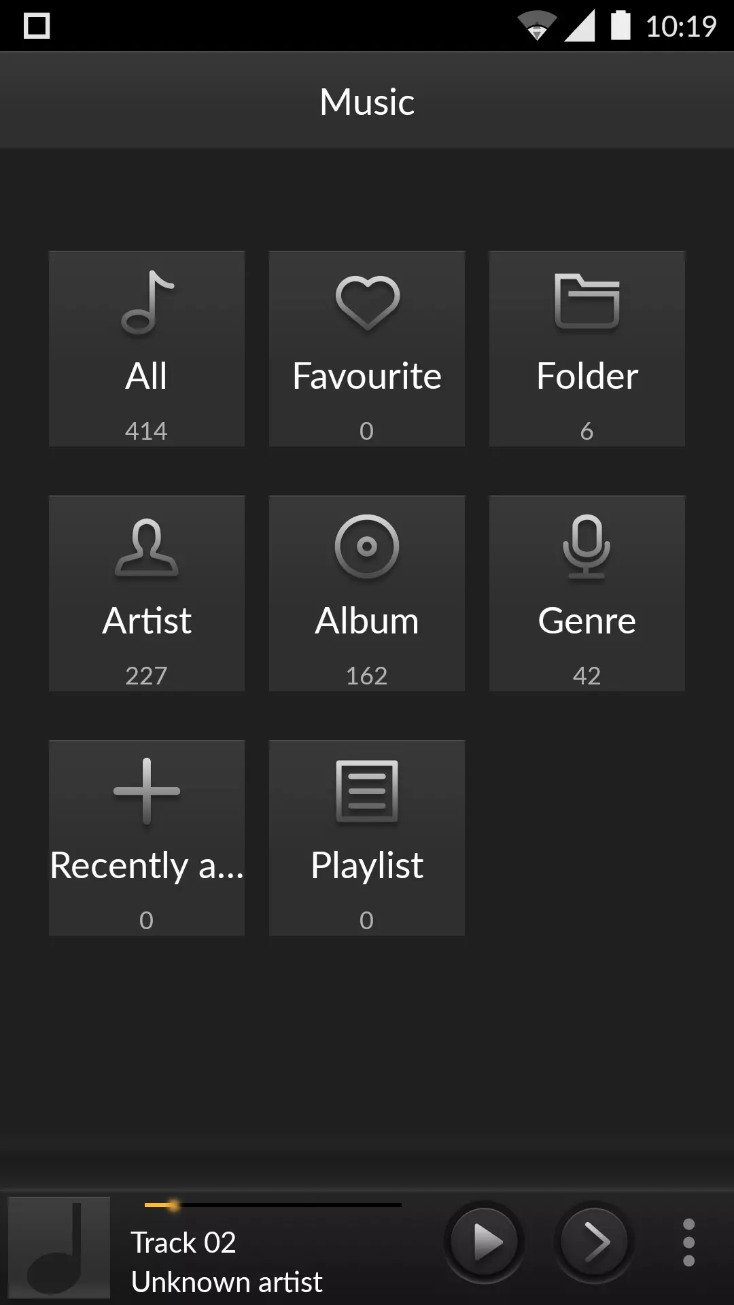The width and height of the screenshot is (734, 1305).
Task: Tap the Track 02 title
Action: tap(183, 1242)
